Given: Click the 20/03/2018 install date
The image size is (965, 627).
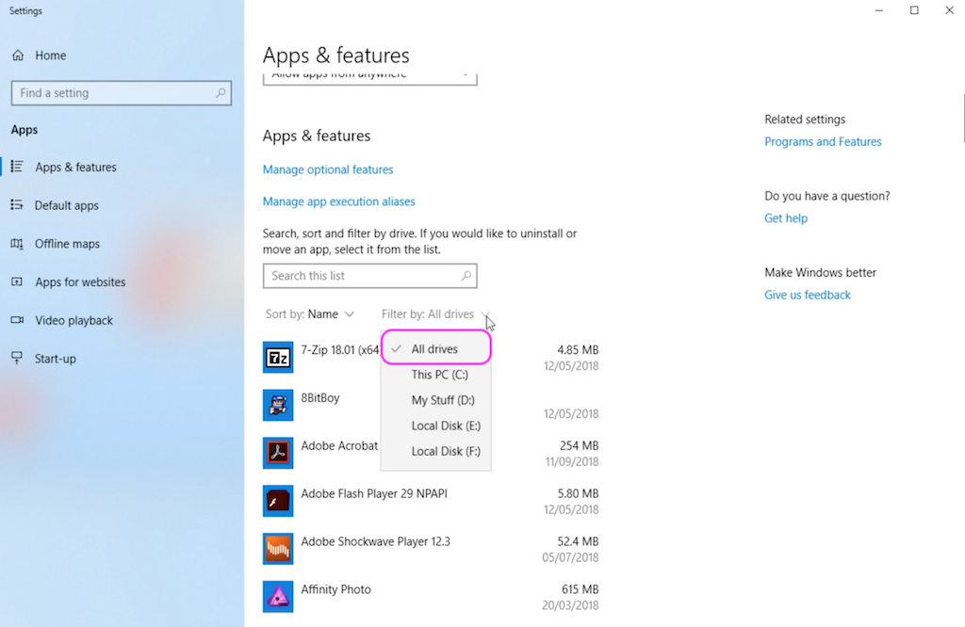Looking at the screenshot, I should coord(570,605).
